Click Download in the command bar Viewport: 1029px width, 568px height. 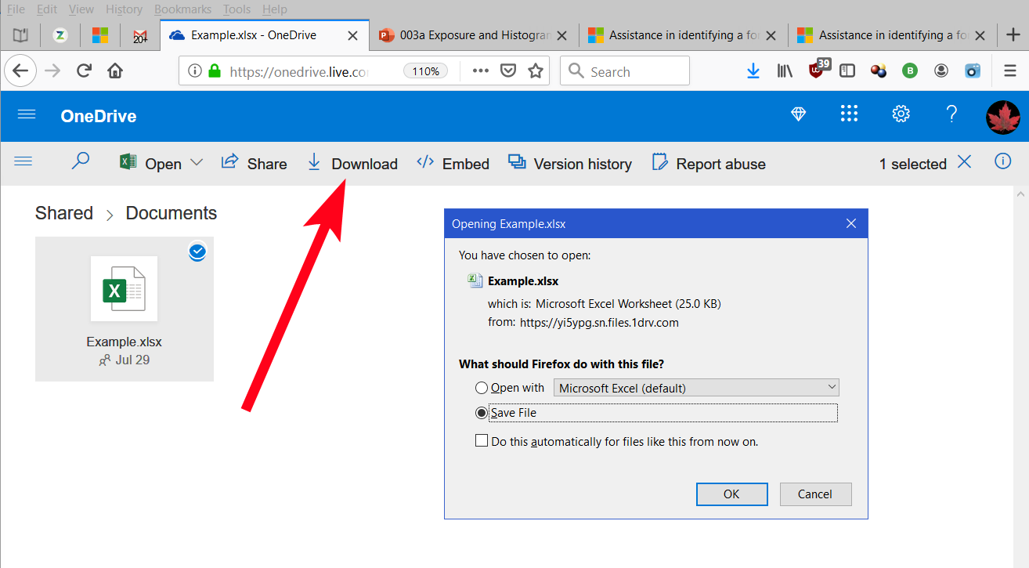pyautogui.click(x=352, y=163)
